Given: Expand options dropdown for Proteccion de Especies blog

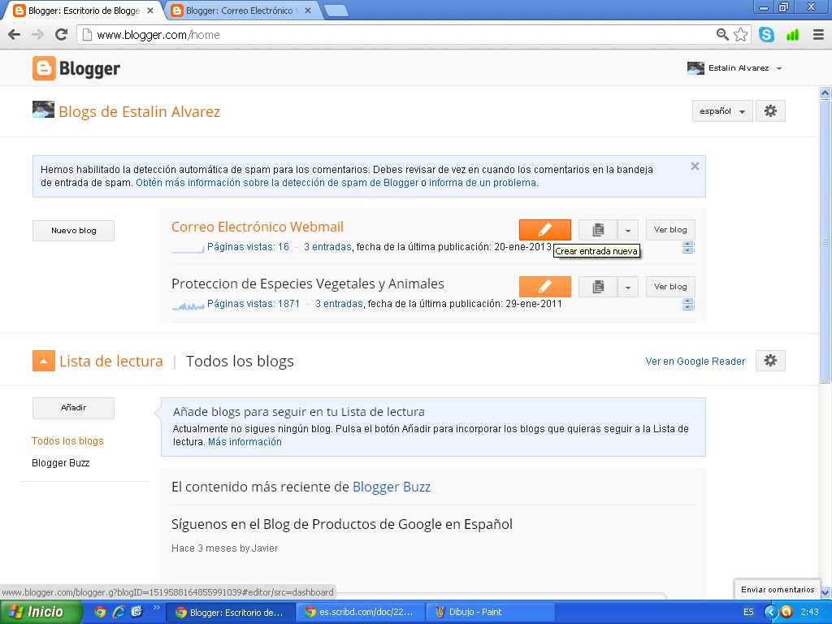Looking at the screenshot, I should (628, 287).
